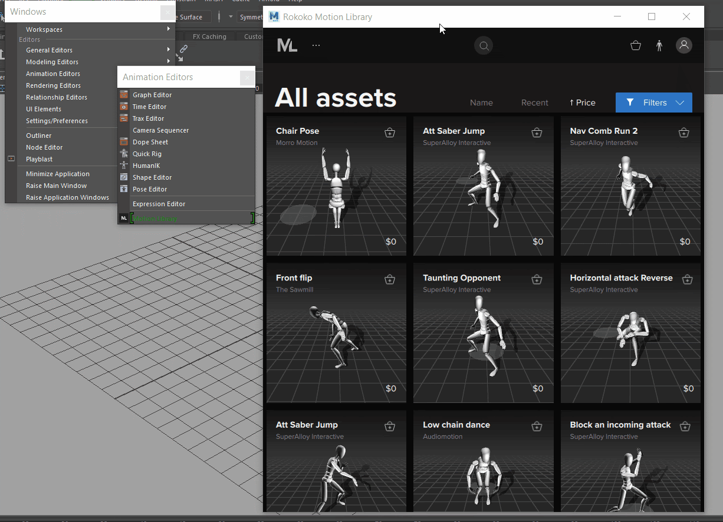
Task: Open the Expression Editor
Action: click(159, 204)
